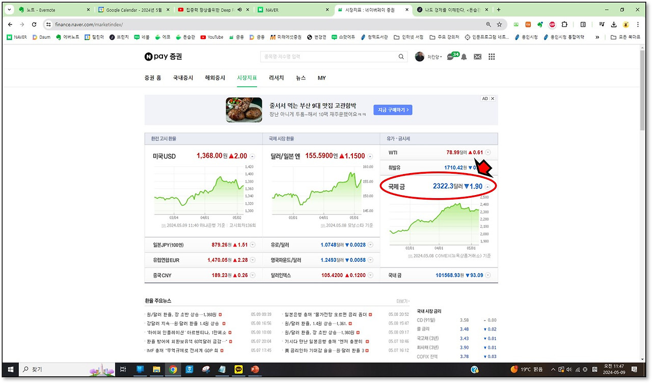
Task: Click the ABP extension icon
Action: coord(552,24)
